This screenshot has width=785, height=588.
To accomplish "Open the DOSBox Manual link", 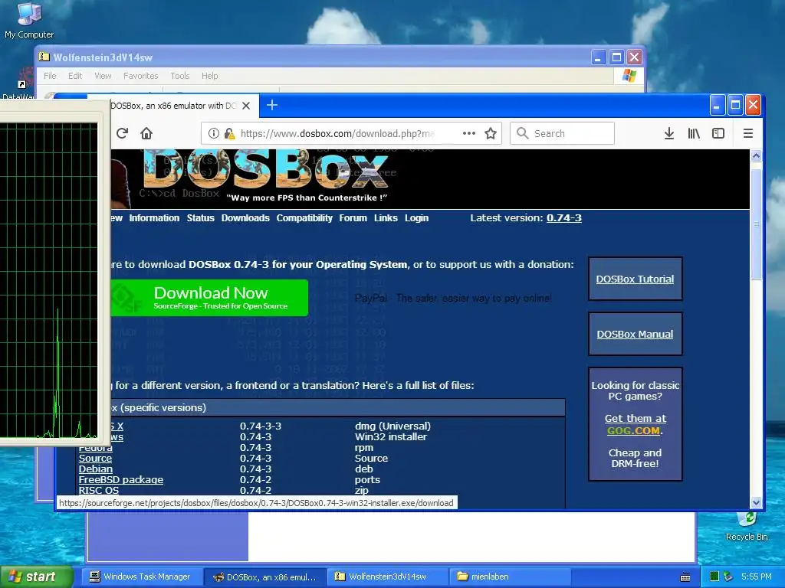I will (x=635, y=334).
